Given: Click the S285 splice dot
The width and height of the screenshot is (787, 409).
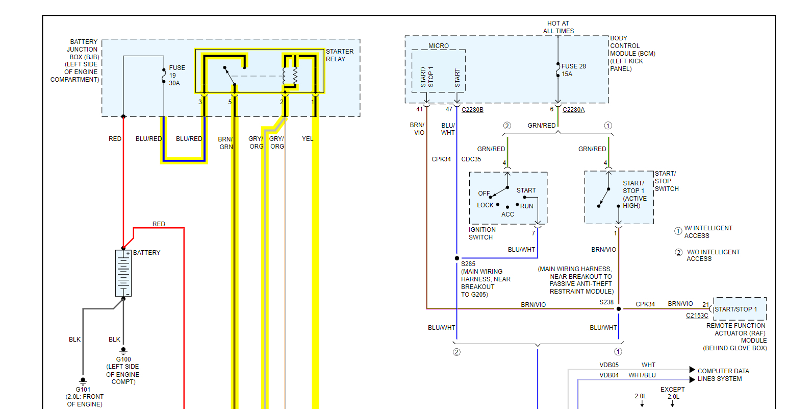Looking at the screenshot, I should [x=457, y=258].
